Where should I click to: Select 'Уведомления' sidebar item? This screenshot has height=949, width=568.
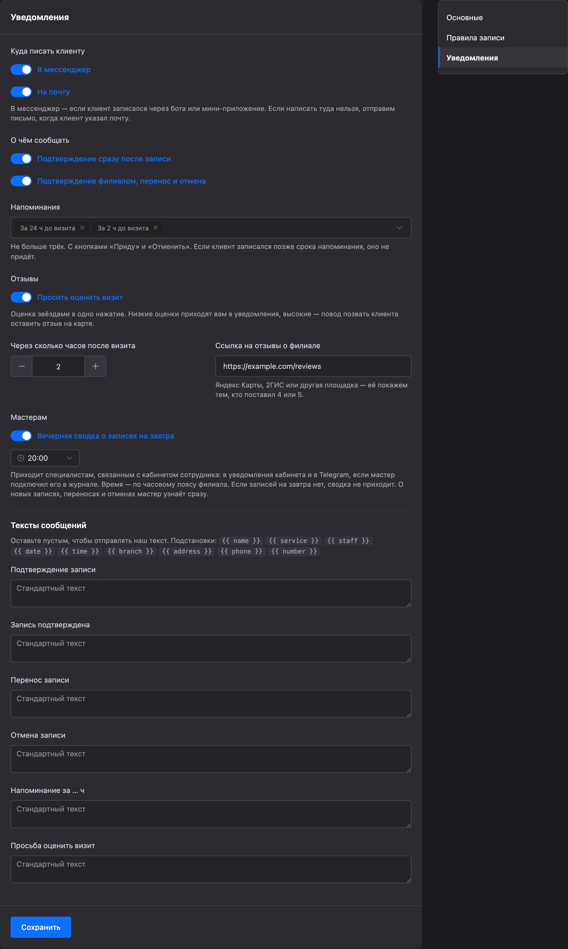point(503,58)
